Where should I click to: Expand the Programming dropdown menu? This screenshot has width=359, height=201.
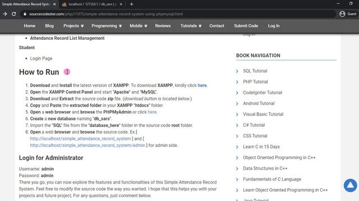click(x=107, y=26)
